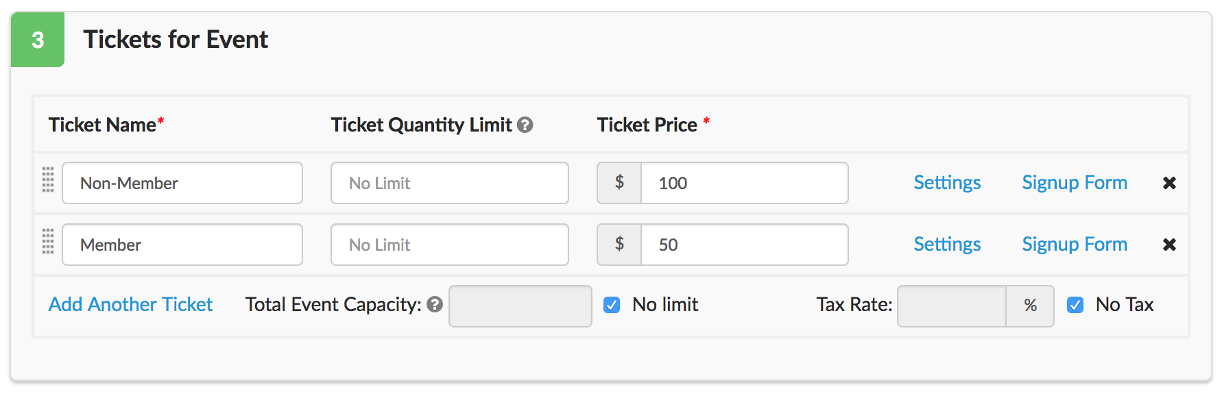1222x396 pixels.
Task: Open Settings for Member ticket
Action: pyautogui.click(x=947, y=245)
